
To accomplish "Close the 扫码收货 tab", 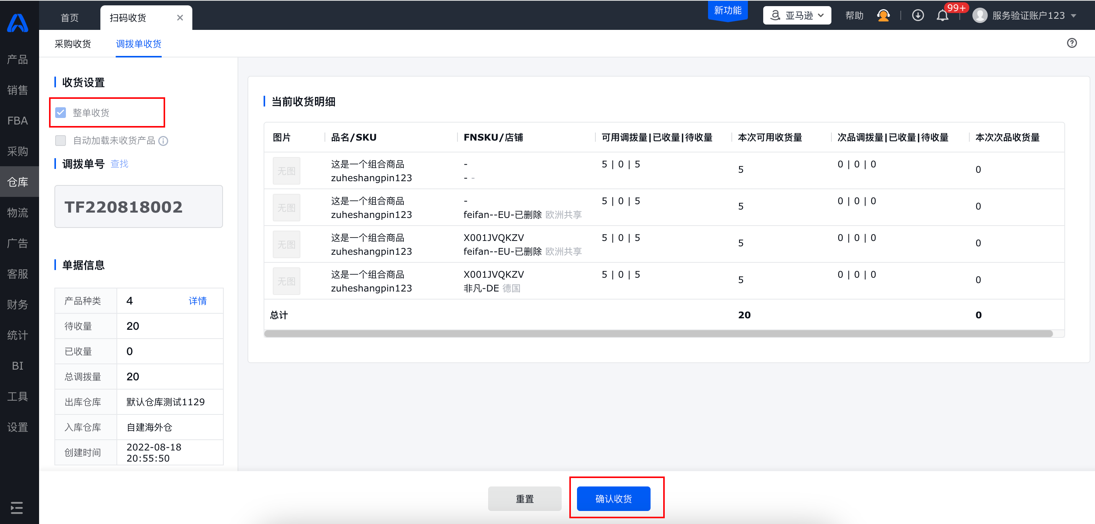I will pyautogui.click(x=180, y=17).
